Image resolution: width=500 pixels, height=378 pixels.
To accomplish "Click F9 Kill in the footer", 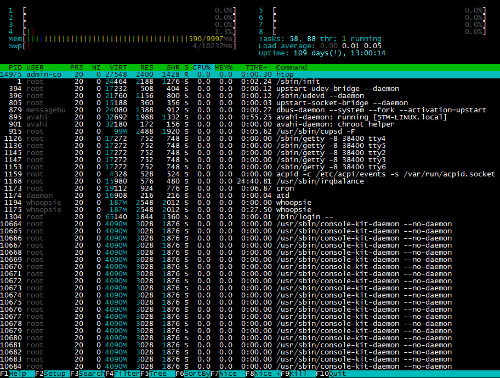I will click(298, 374).
